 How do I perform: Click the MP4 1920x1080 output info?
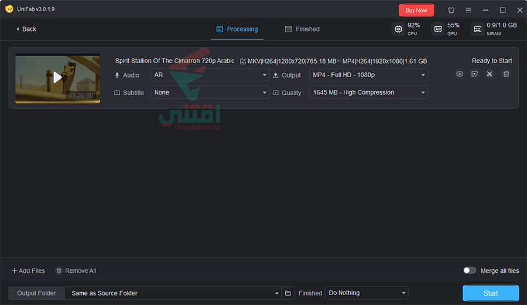385,61
